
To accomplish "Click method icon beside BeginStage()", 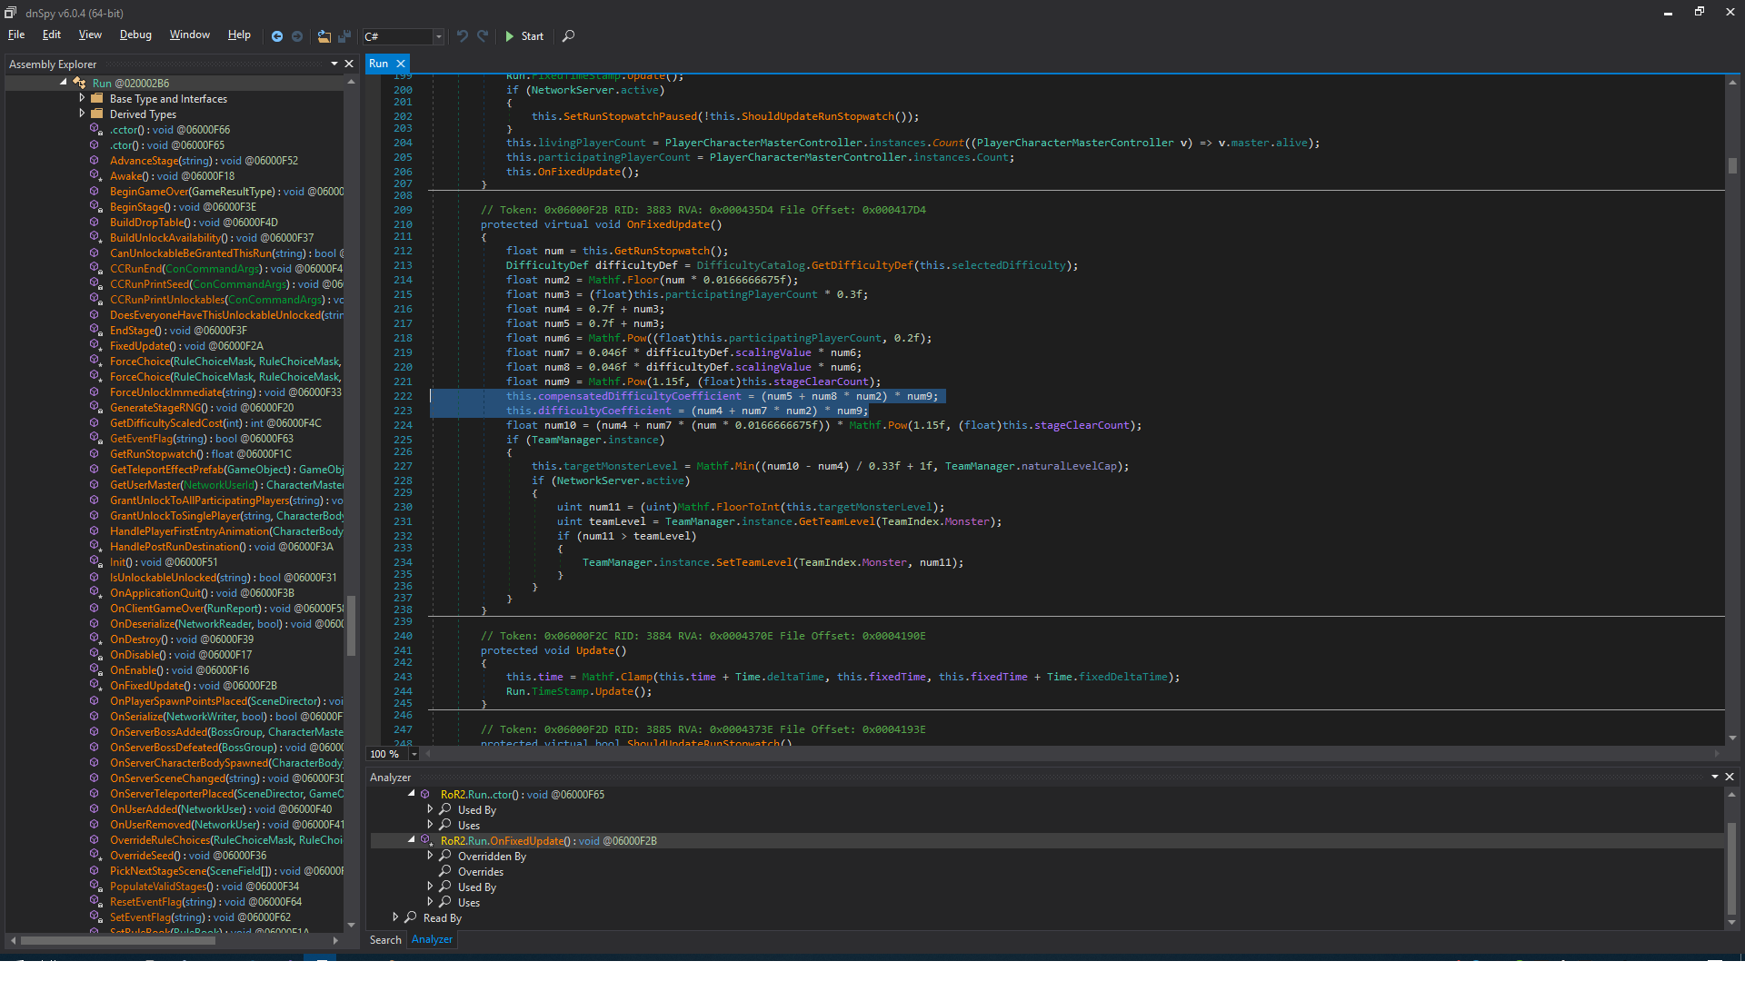I will [95, 206].
